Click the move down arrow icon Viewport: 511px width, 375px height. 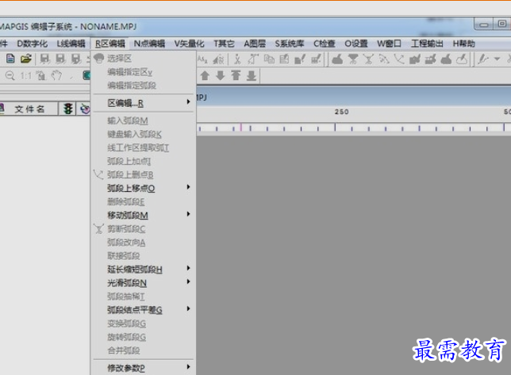[221, 75]
